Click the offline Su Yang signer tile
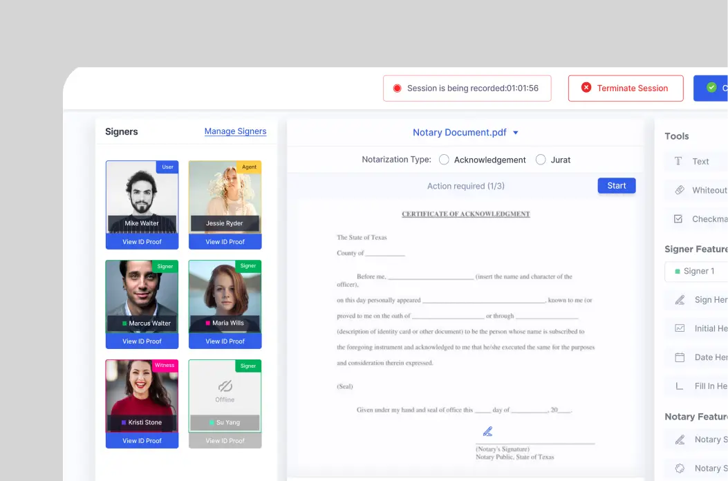The height and width of the screenshot is (481, 728). point(225,390)
